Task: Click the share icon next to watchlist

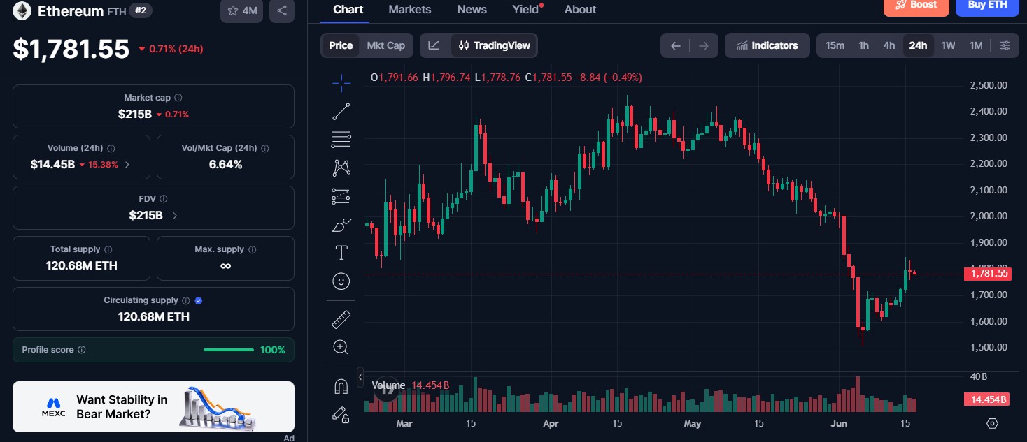Action: click(282, 10)
